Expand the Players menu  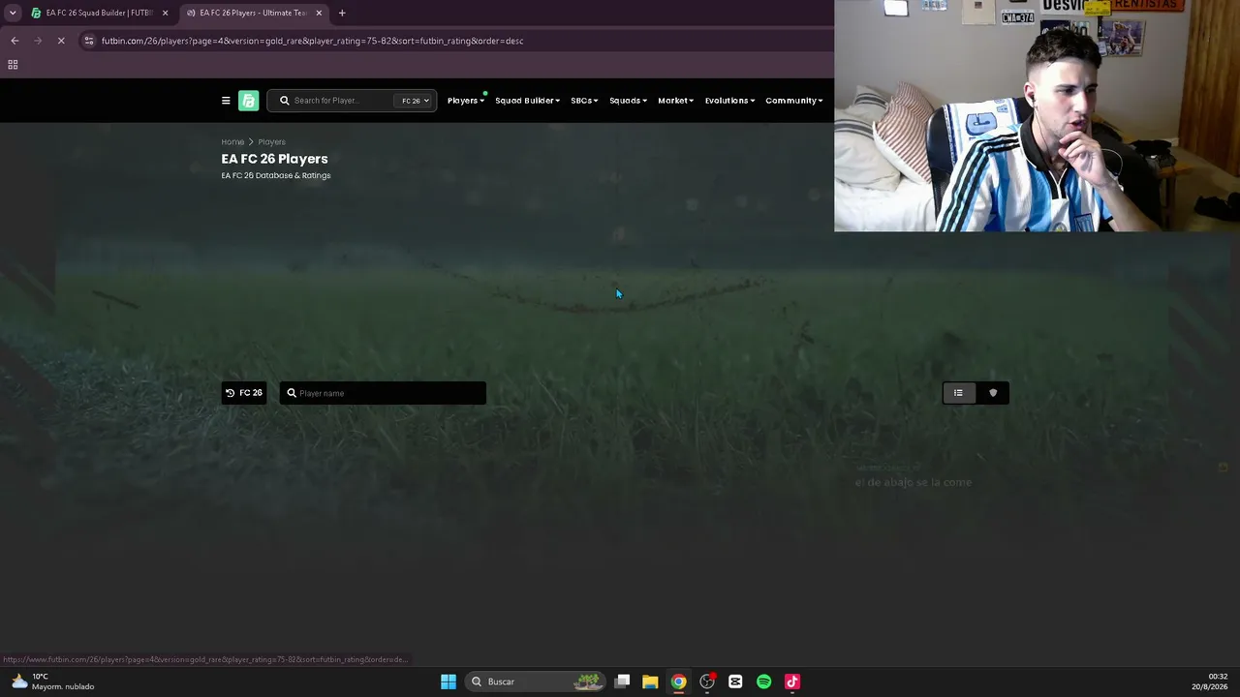click(x=465, y=101)
